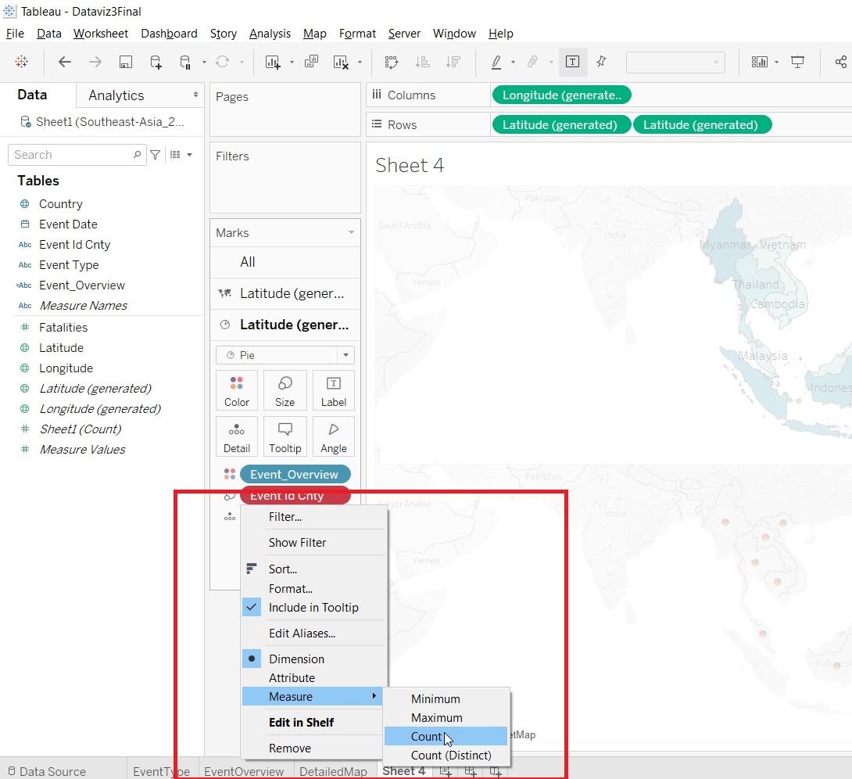This screenshot has height=779, width=852.
Task: Open the Analysis menu
Action: click(270, 34)
